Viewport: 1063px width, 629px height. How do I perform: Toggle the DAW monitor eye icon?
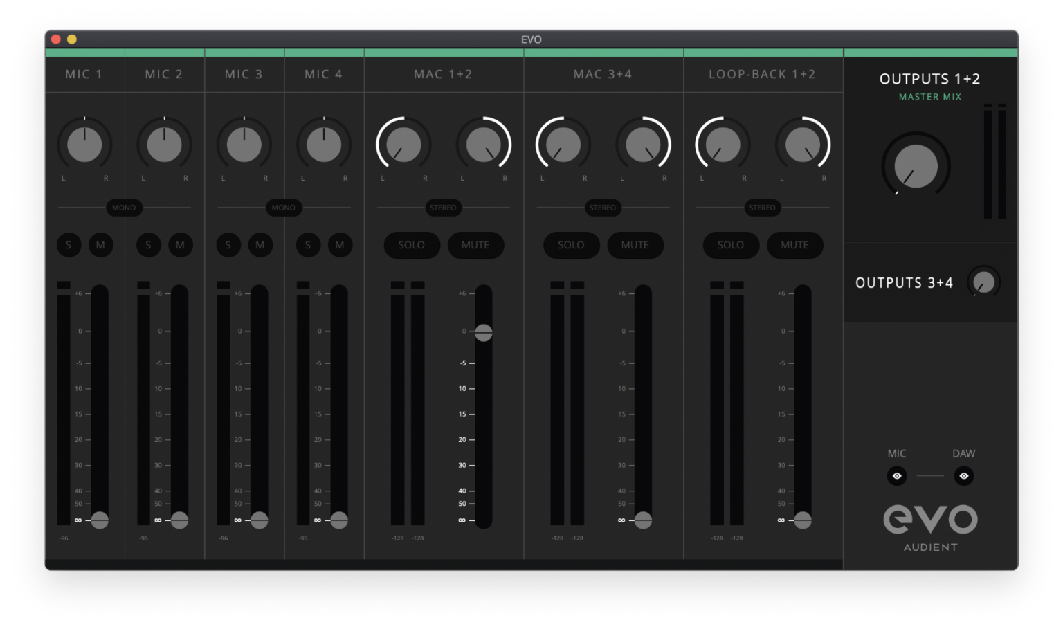point(963,476)
